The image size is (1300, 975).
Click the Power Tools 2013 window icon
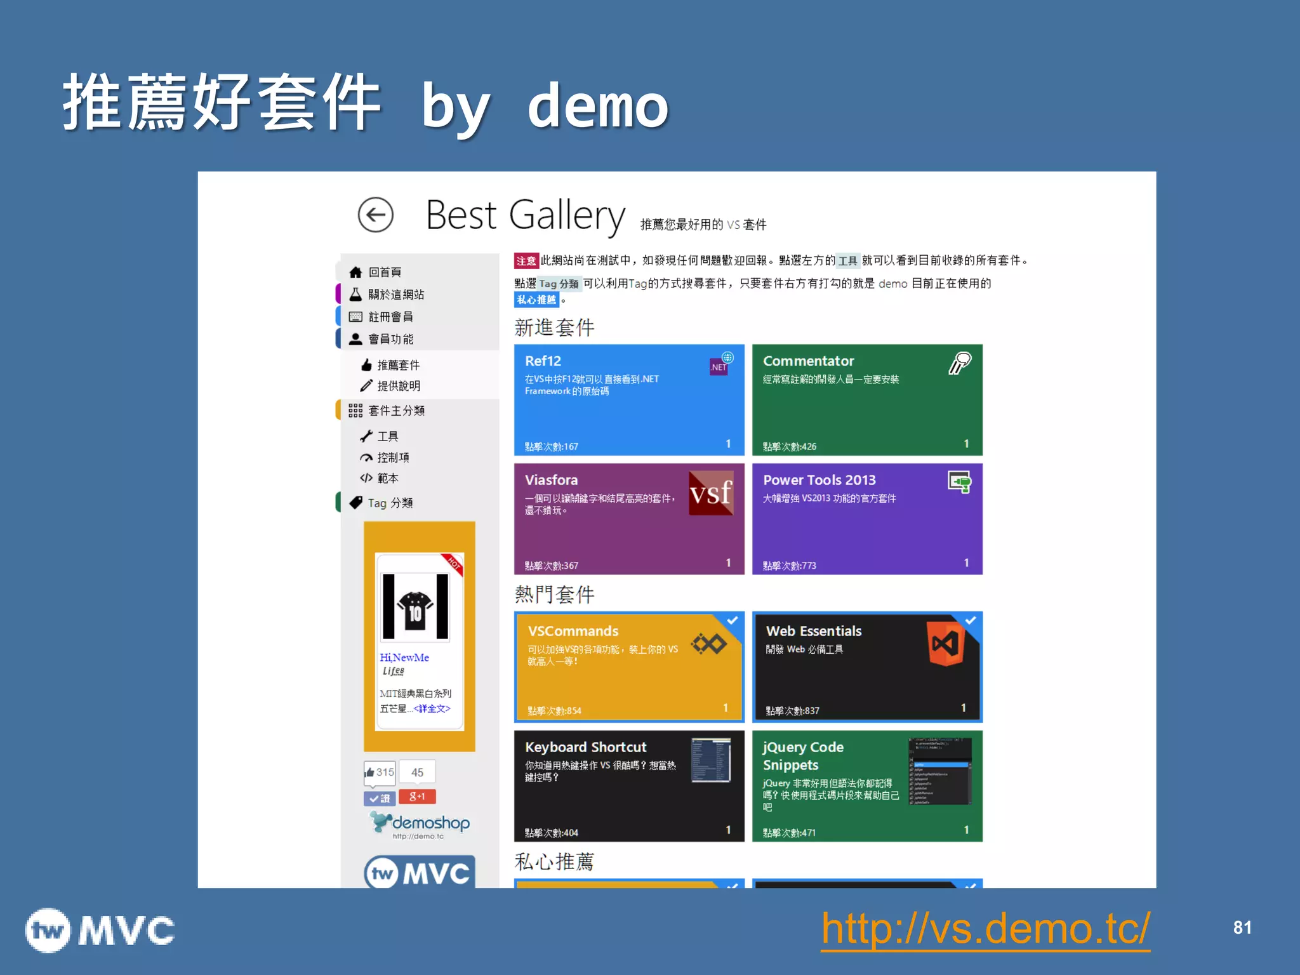tap(960, 482)
